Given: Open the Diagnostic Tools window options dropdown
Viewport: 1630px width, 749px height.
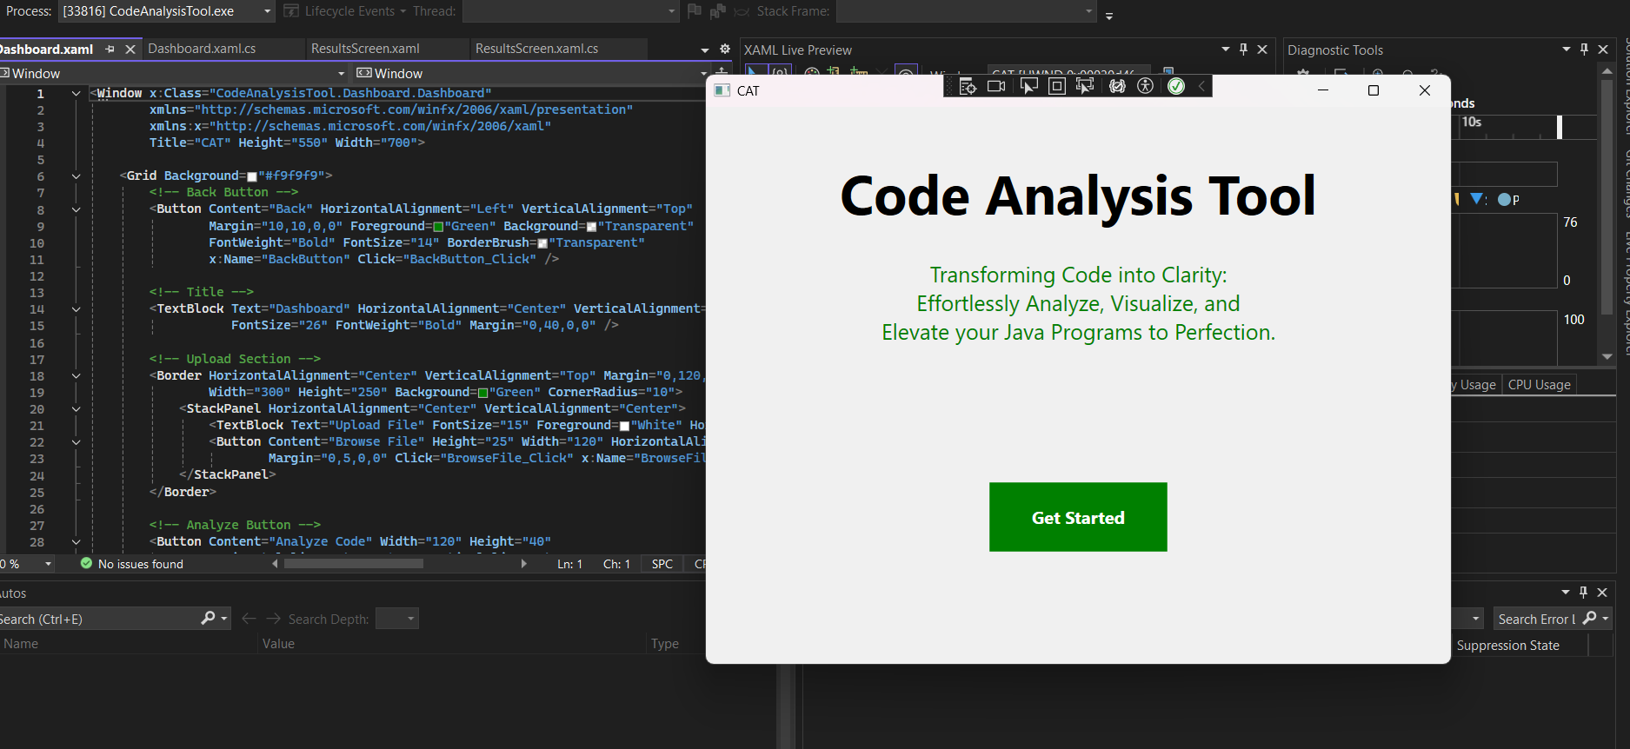Looking at the screenshot, I should point(1567,50).
